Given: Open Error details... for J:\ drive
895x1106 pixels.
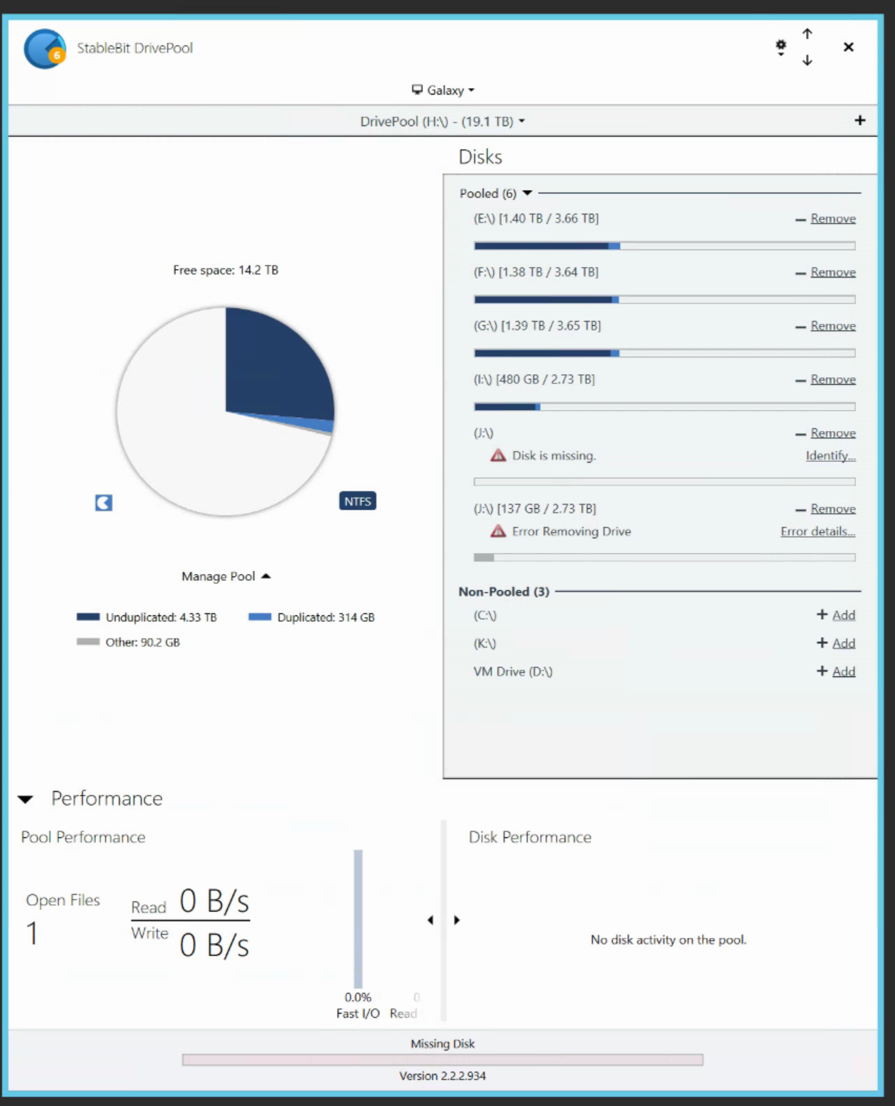Looking at the screenshot, I should pyautogui.click(x=818, y=531).
